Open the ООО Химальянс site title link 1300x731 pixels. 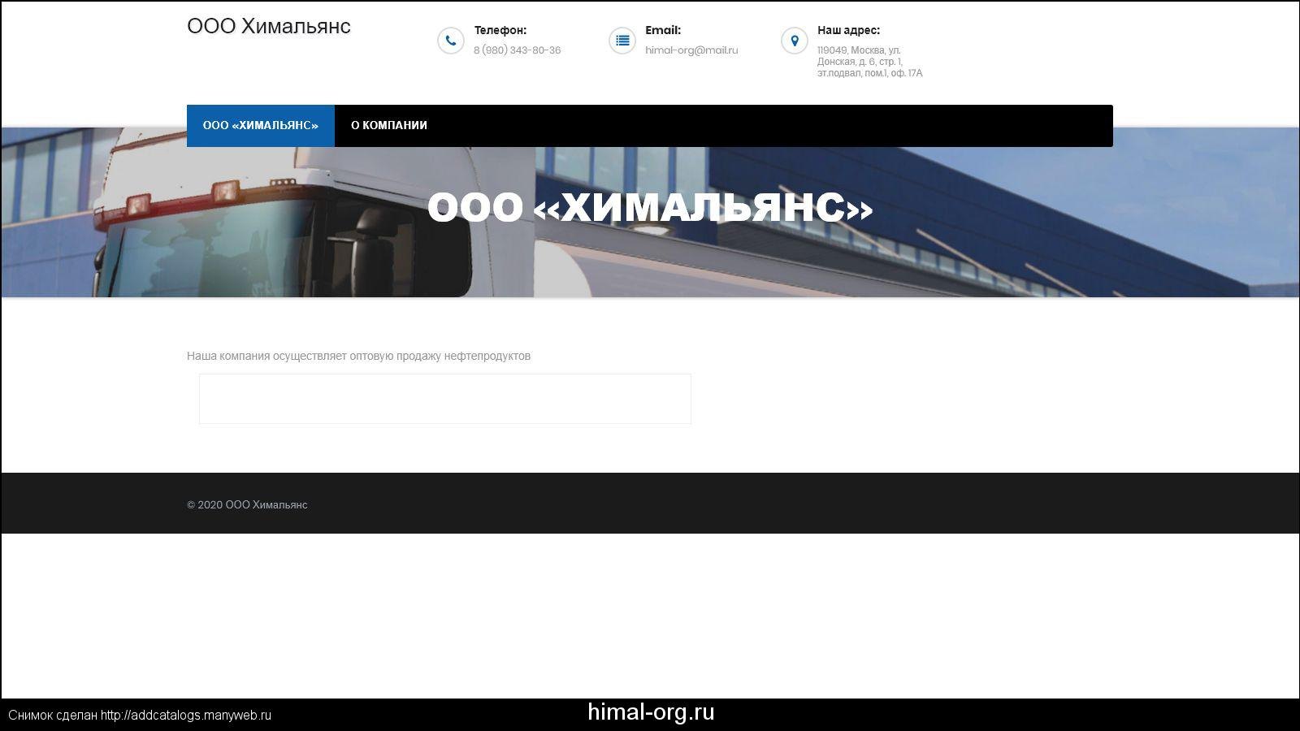click(269, 26)
